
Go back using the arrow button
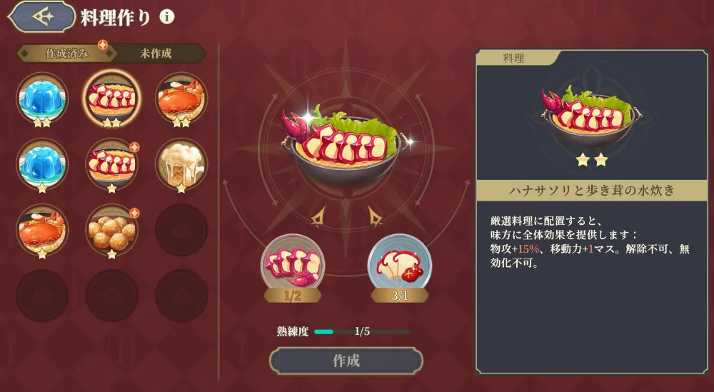pos(42,17)
